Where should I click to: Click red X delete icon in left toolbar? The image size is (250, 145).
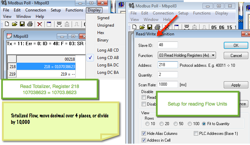40,24
